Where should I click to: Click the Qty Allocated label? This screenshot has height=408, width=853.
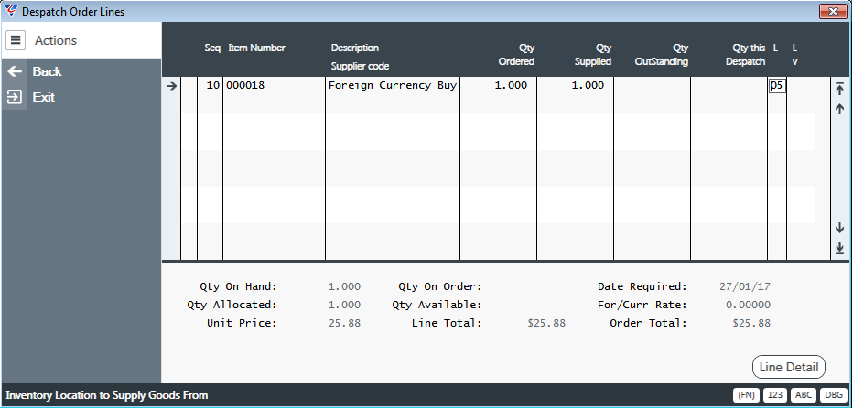tap(232, 305)
